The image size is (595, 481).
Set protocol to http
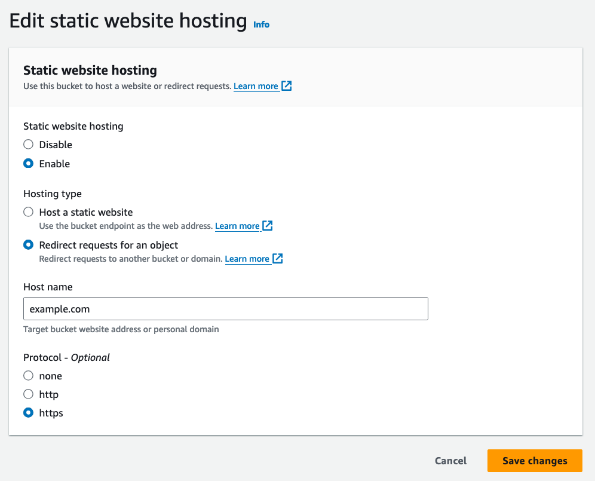tap(28, 394)
